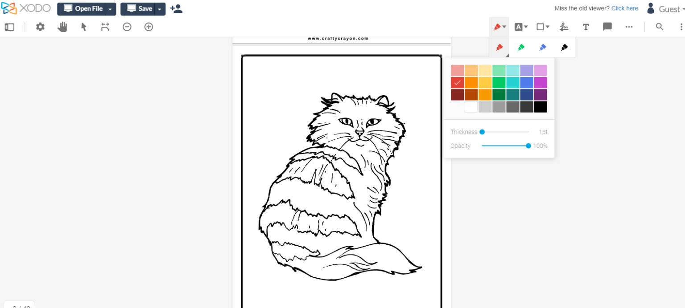Select the Signature tool
The height and width of the screenshot is (308, 685).
coord(564,27)
